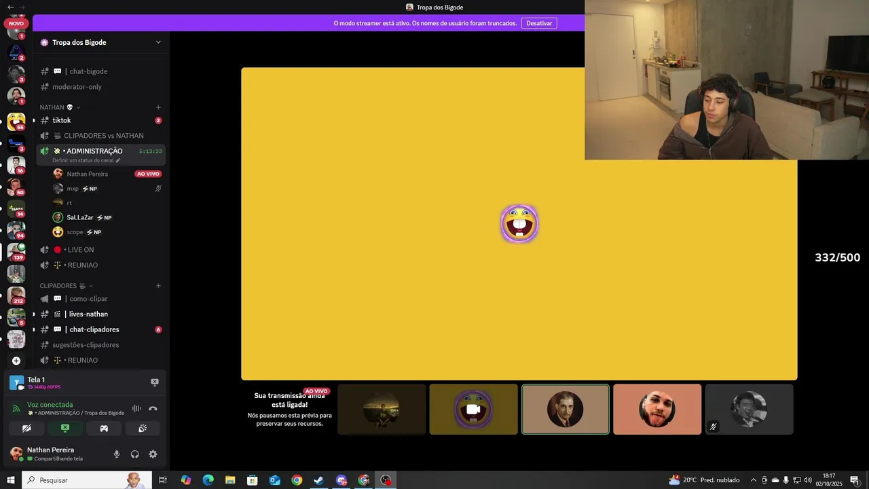
Task: Select the bearded man participant tile
Action: [657, 410]
